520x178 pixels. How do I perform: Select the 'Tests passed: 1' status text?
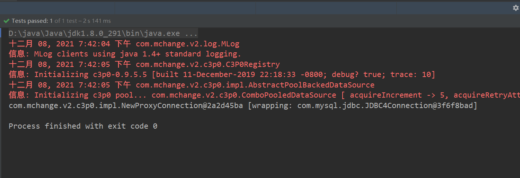(x=32, y=21)
